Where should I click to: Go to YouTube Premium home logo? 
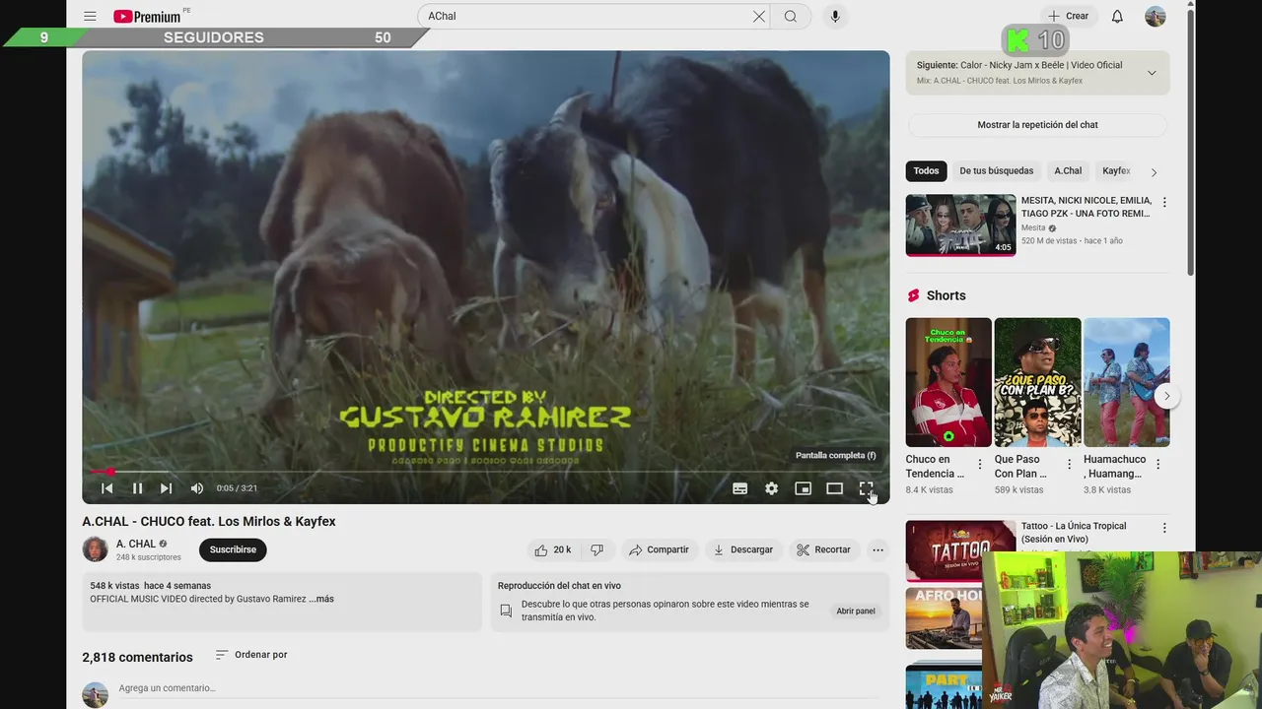[148, 16]
